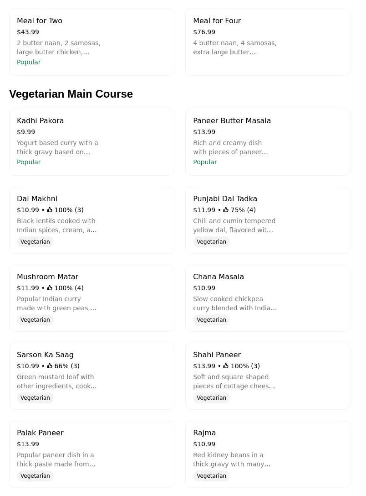Click Vegetarian tag on Rajma

tap(211, 476)
